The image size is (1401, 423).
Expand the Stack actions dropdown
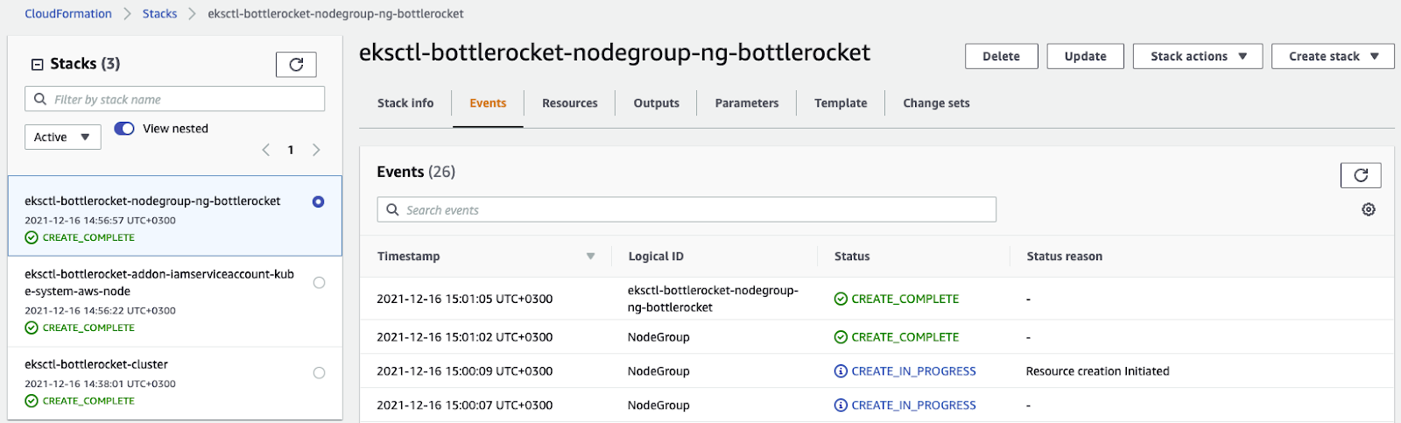(1197, 56)
